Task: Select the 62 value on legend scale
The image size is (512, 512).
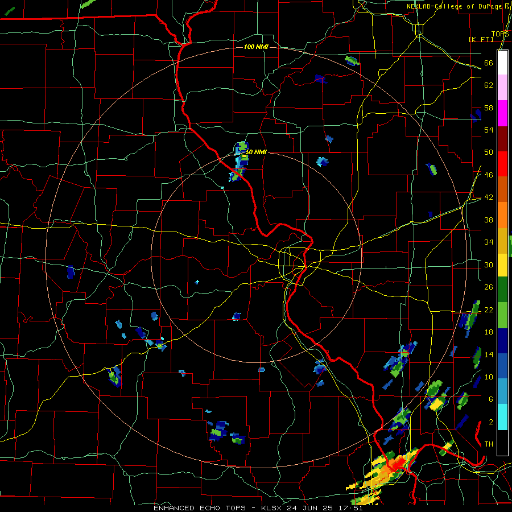Action: tap(489, 85)
